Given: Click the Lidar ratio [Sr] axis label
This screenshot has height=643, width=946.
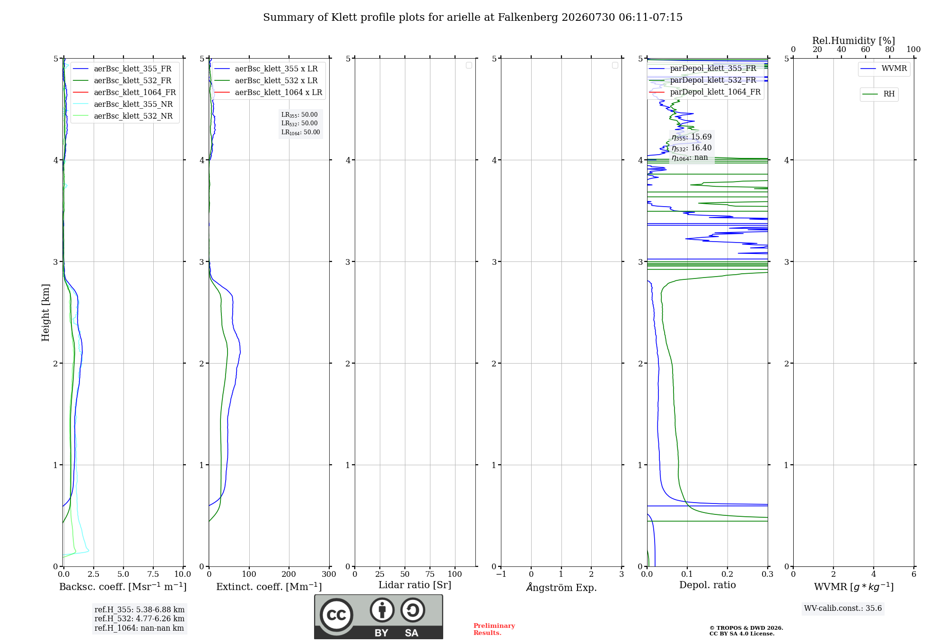Looking at the screenshot, I should pos(415,585).
